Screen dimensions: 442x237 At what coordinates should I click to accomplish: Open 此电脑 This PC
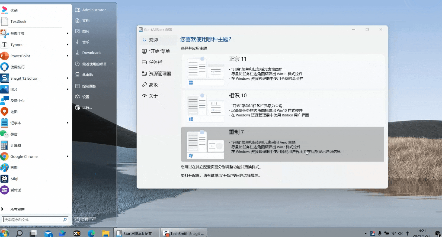(x=94, y=75)
